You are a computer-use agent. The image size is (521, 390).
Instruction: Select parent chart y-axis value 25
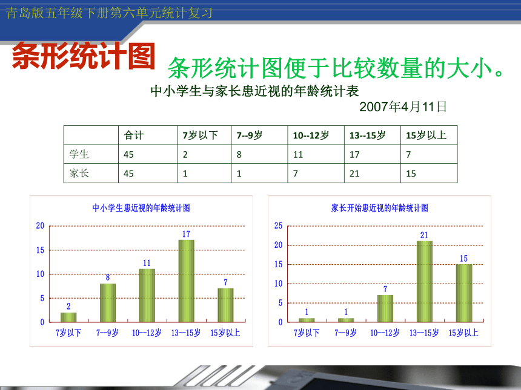(x=279, y=226)
